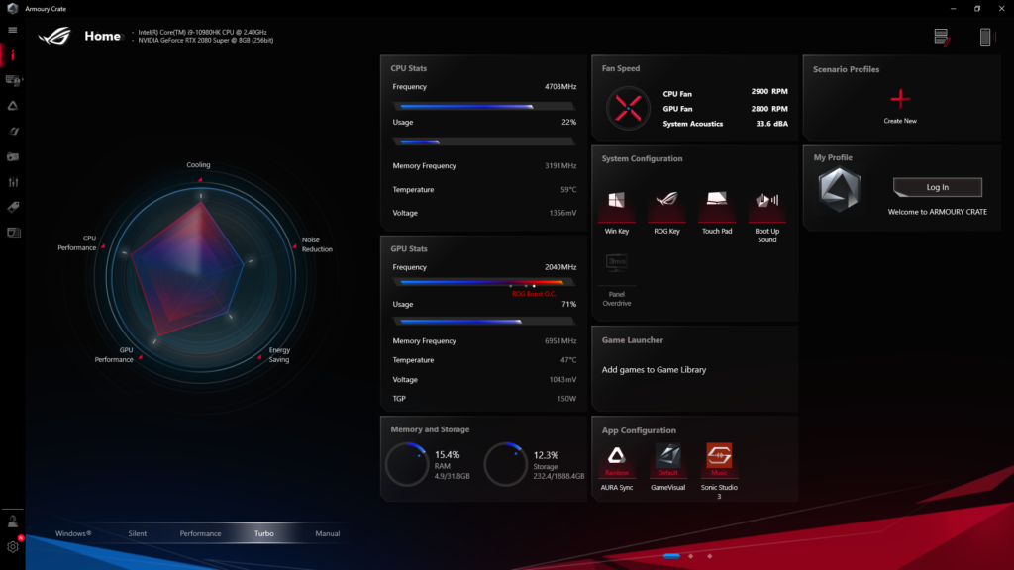Click Welcome to ARMOURY CRATE text
The image size is (1014, 570).
point(937,212)
